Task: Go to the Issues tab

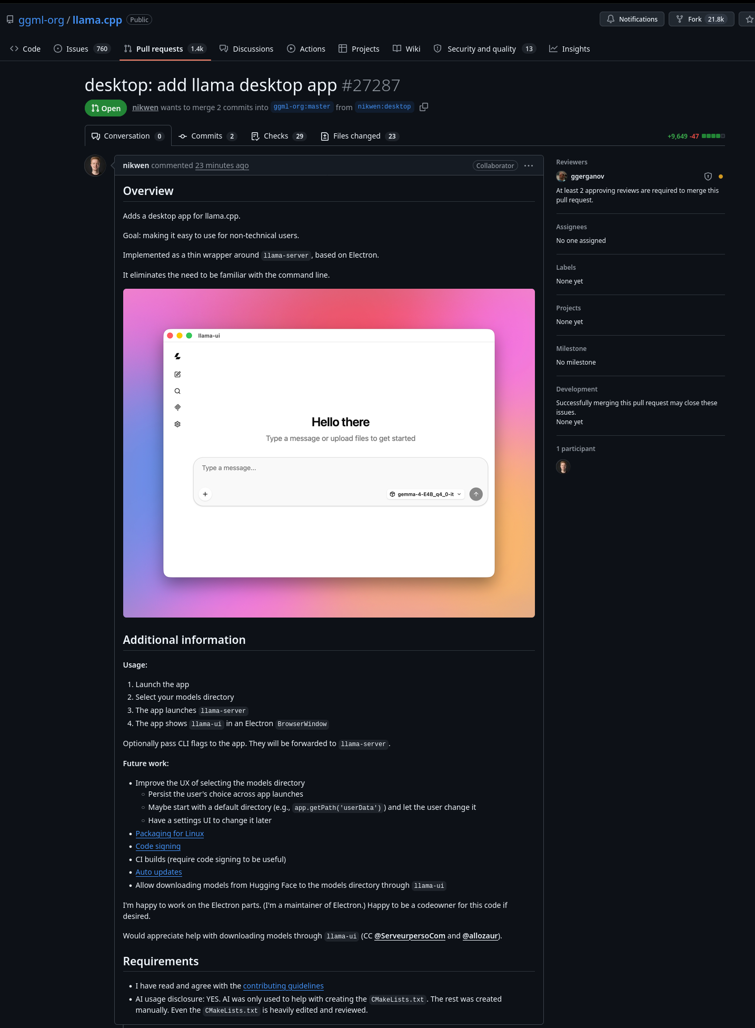Action: point(82,49)
